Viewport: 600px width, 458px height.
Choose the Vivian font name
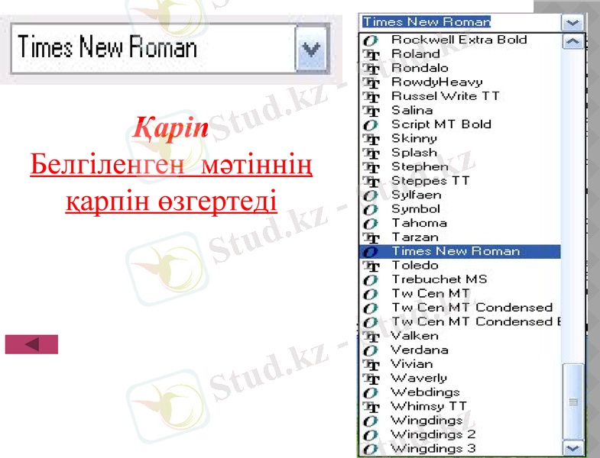[x=412, y=364]
